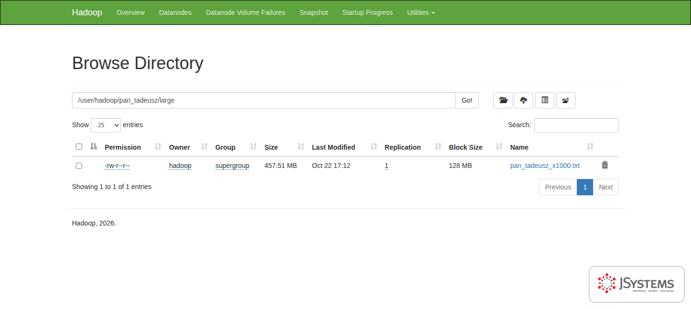Click the 457.51 MB size cell
Image resolution: width=691 pixels, height=309 pixels.
pyautogui.click(x=281, y=166)
